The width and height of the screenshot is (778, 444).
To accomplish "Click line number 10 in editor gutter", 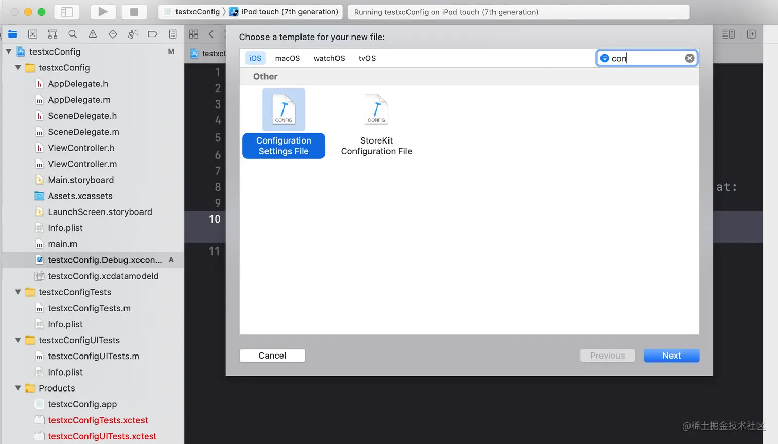I will (x=215, y=219).
